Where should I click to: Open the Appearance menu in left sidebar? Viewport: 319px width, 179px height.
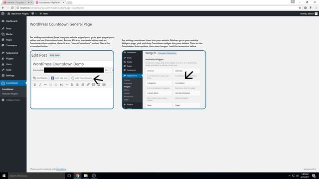tap(12, 53)
